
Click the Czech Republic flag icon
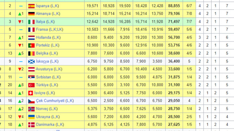(31, 101)
